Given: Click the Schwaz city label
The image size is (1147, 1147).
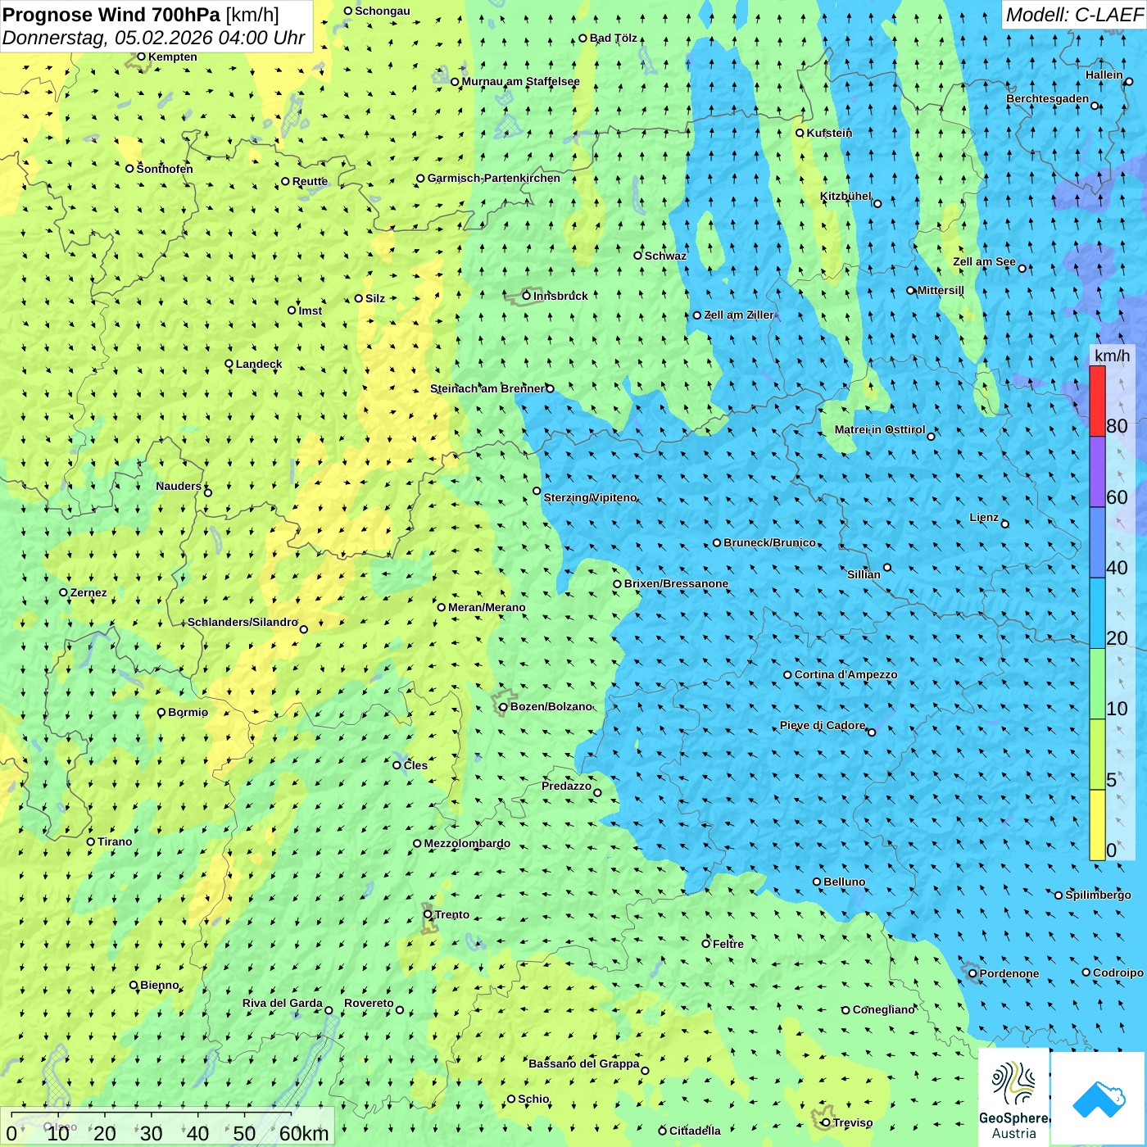Looking at the screenshot, I should (665, 256).
